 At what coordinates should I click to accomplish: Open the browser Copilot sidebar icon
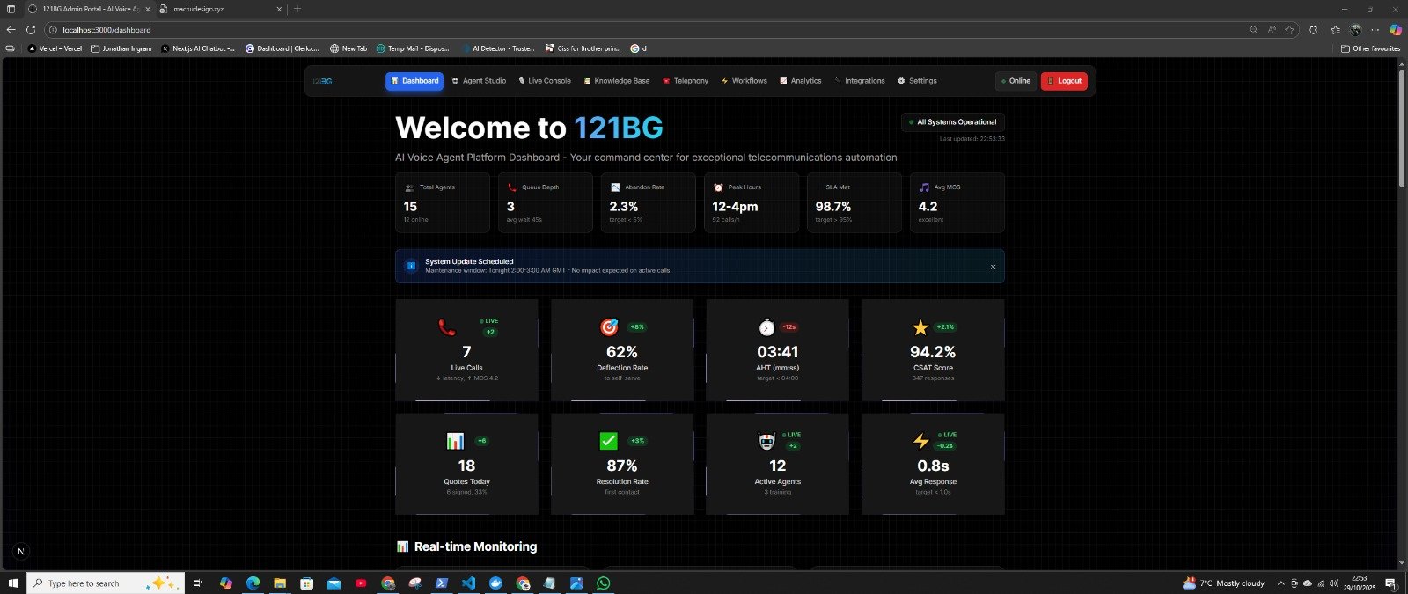click(1396, 30)
